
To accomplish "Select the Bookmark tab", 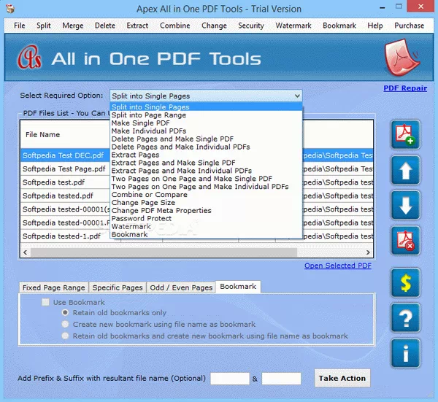I will tap(238, 287).
